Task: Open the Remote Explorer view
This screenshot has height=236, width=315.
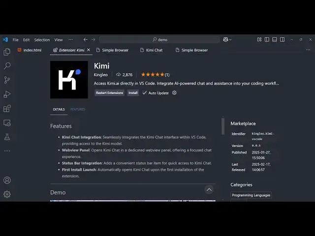Action: tap(7, 123)
